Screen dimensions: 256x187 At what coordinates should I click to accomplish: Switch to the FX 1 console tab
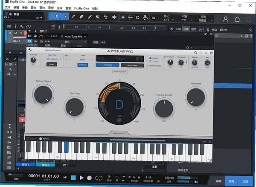[x=65, y=165]
